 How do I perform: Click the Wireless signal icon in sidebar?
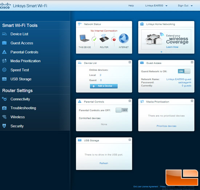[x=4, y=117]
